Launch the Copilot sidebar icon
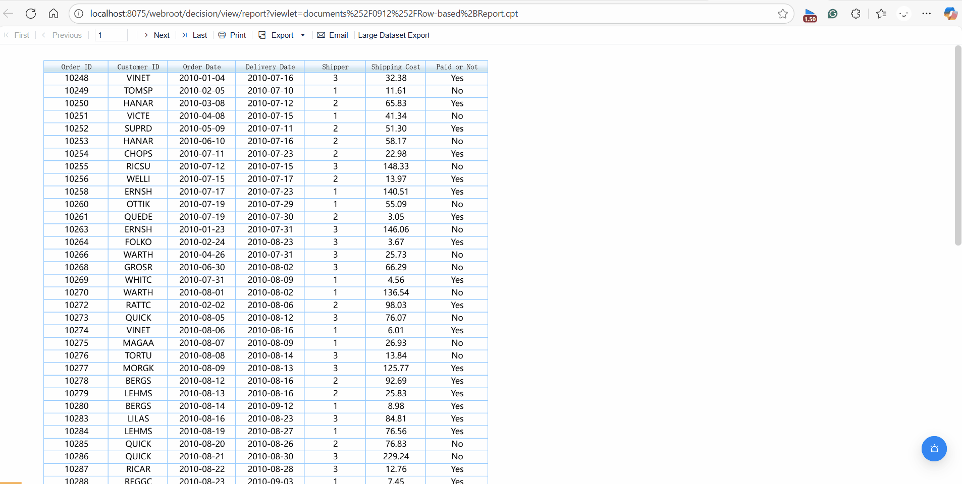The height and width of the screenshot is (484, 962). pyautogui.click(x=950, y=14)
